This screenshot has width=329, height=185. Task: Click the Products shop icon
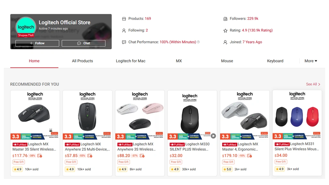(124, 18)
